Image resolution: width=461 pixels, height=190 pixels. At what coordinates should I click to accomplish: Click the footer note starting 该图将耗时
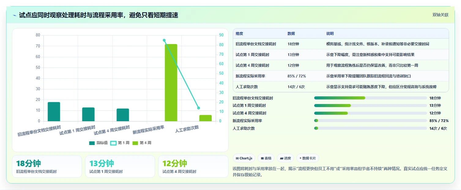pos(340,172)
